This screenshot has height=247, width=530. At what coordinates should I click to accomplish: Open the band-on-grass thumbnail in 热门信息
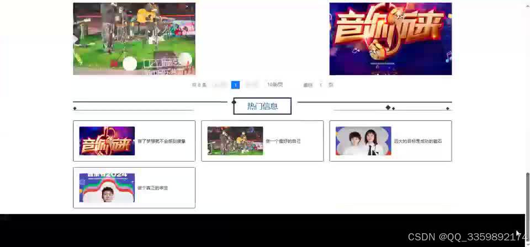(x=235, y=141)
